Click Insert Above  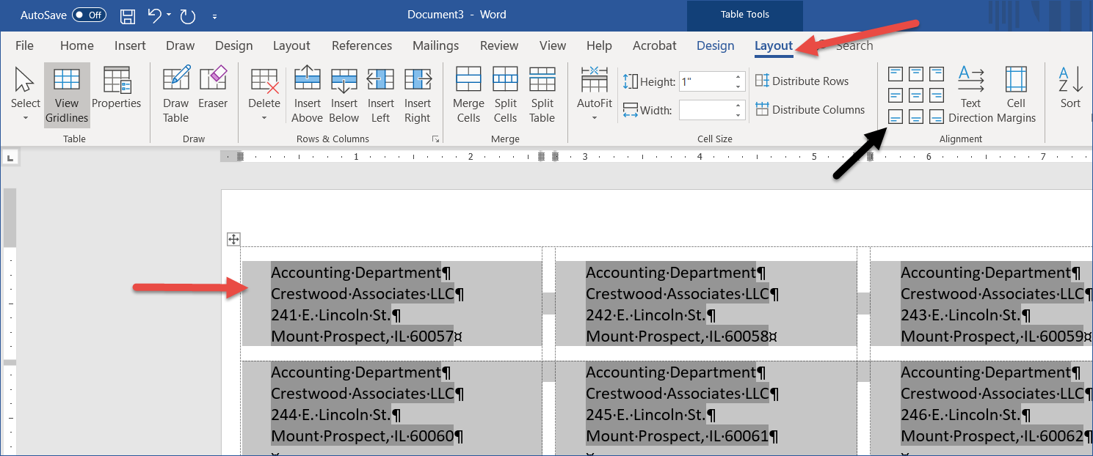[307, 95]
